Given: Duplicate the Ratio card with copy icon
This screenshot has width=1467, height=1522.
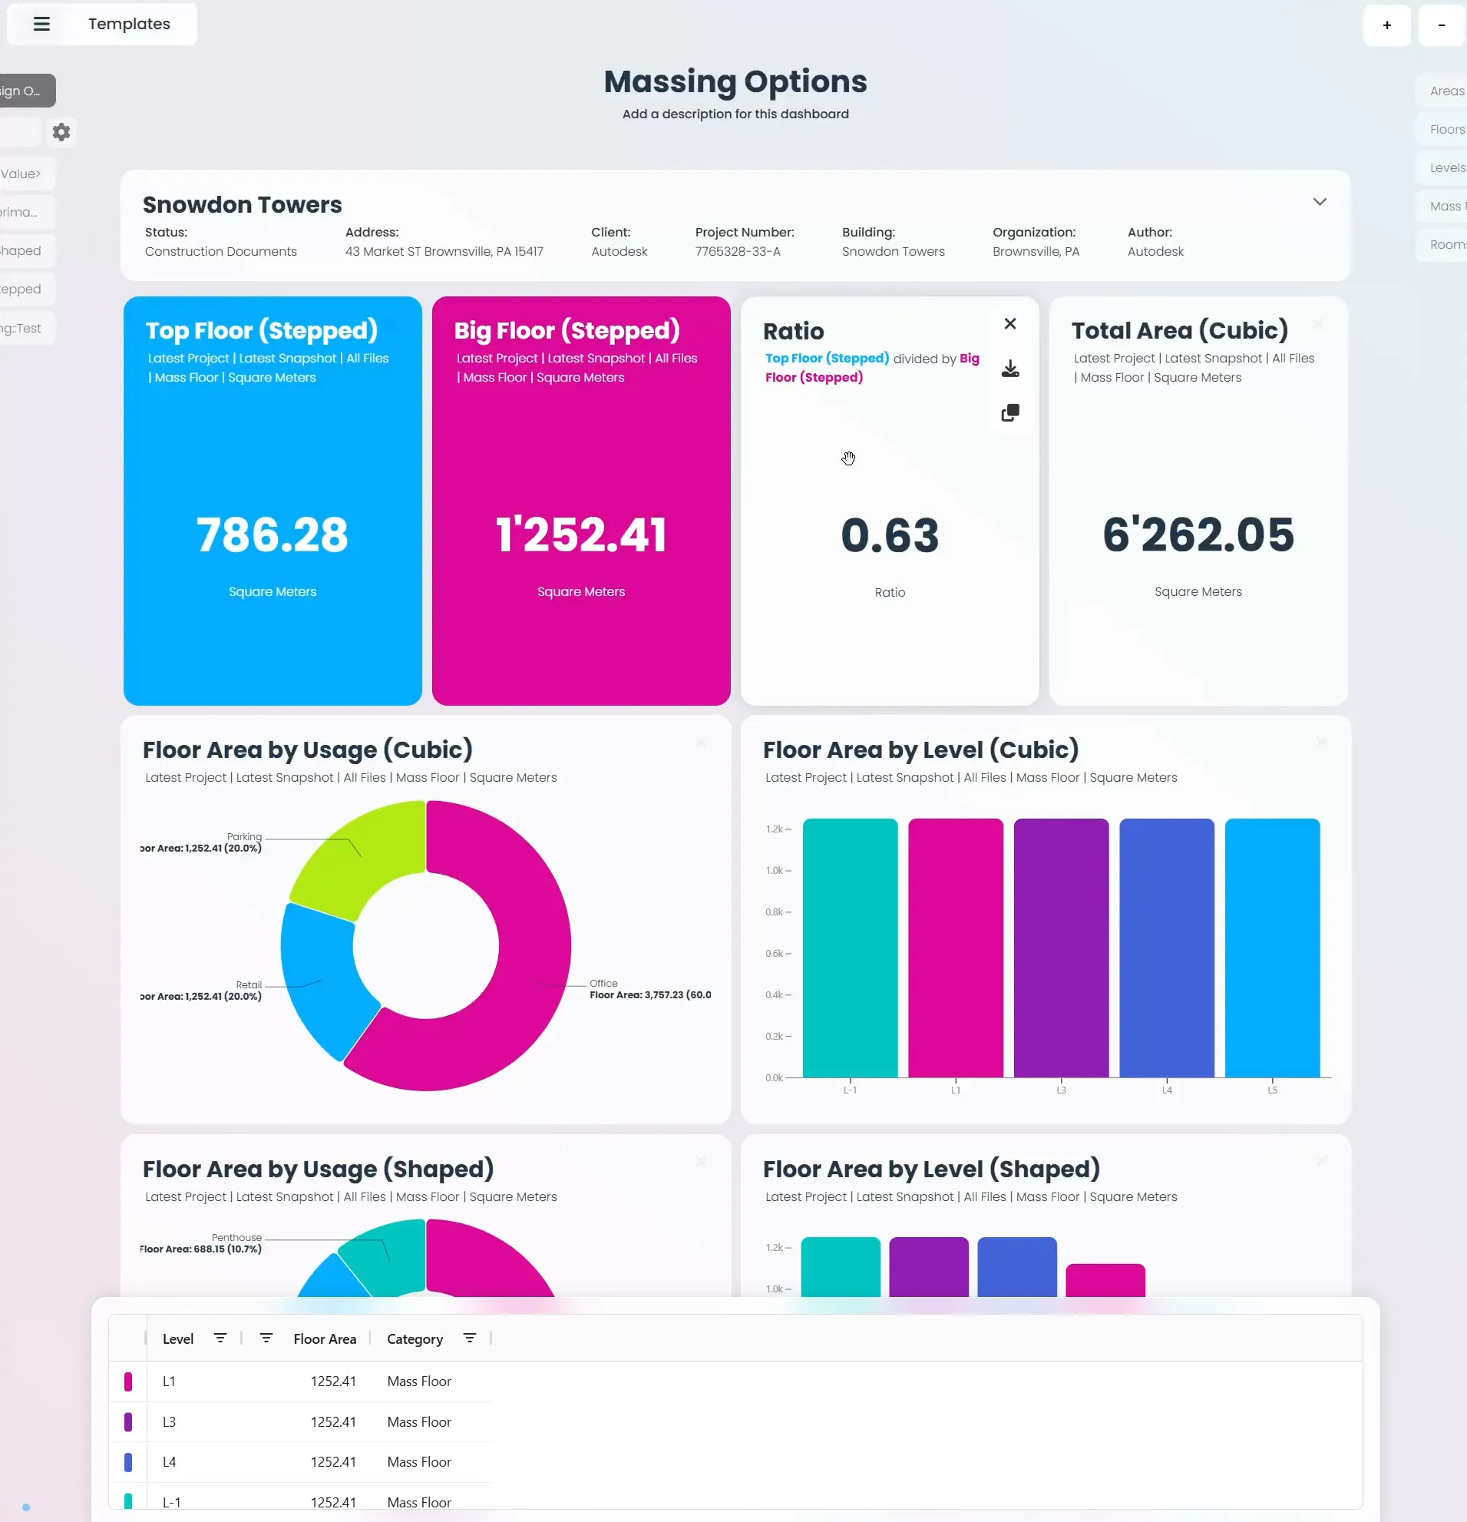Looking at the screenshot, I should click(1009, 412).
